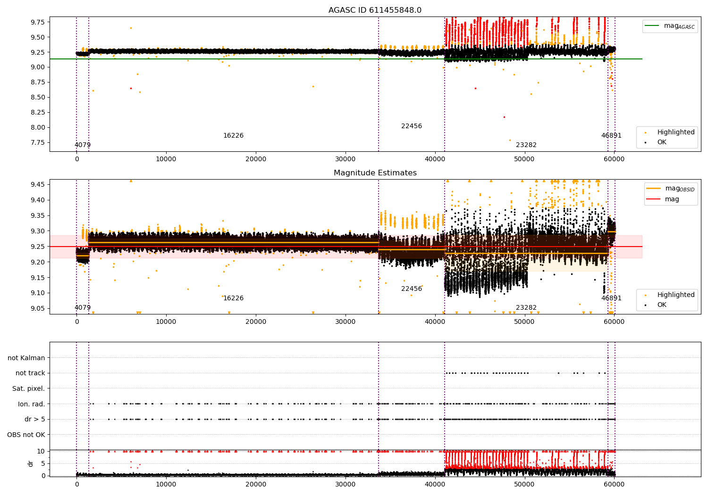Viewport: 708px width, 495px height.
Task: Click the orange line swatch beside mag OBSID
Action: (654, 189)
